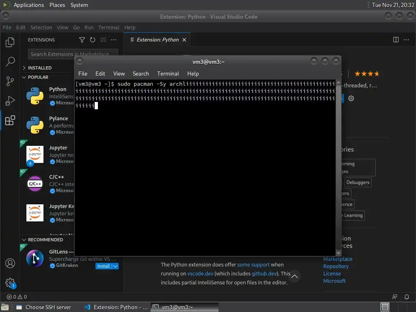Open the Run and Debug view
416x312 pixels.
pyautogui.click(x=10, y=101)
